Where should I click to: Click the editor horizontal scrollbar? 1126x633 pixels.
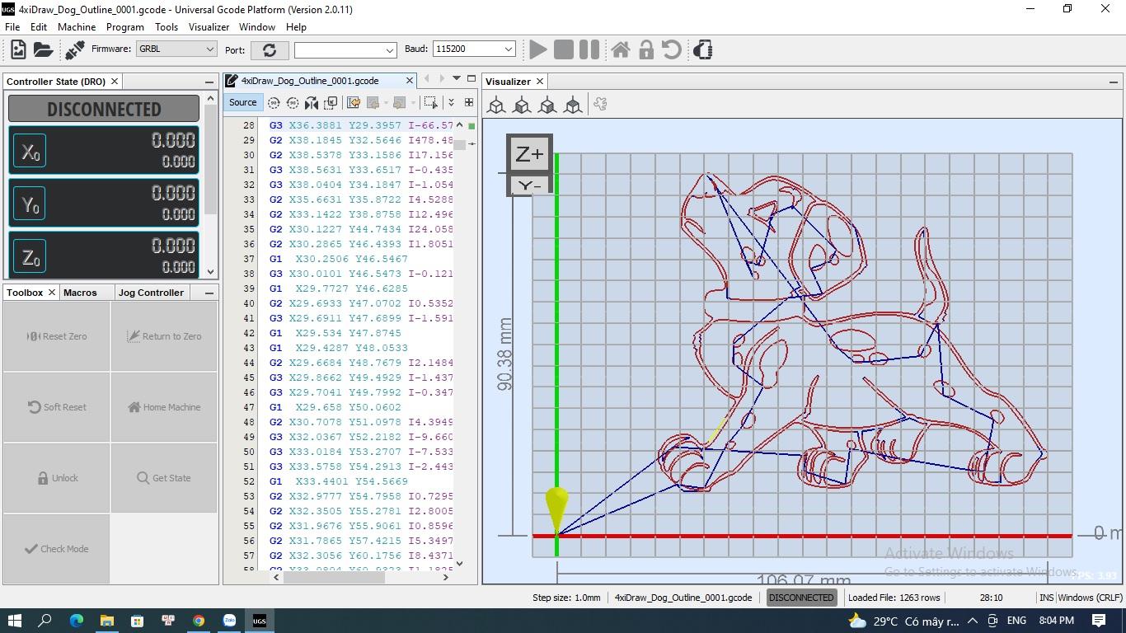[x=334, y=577]
